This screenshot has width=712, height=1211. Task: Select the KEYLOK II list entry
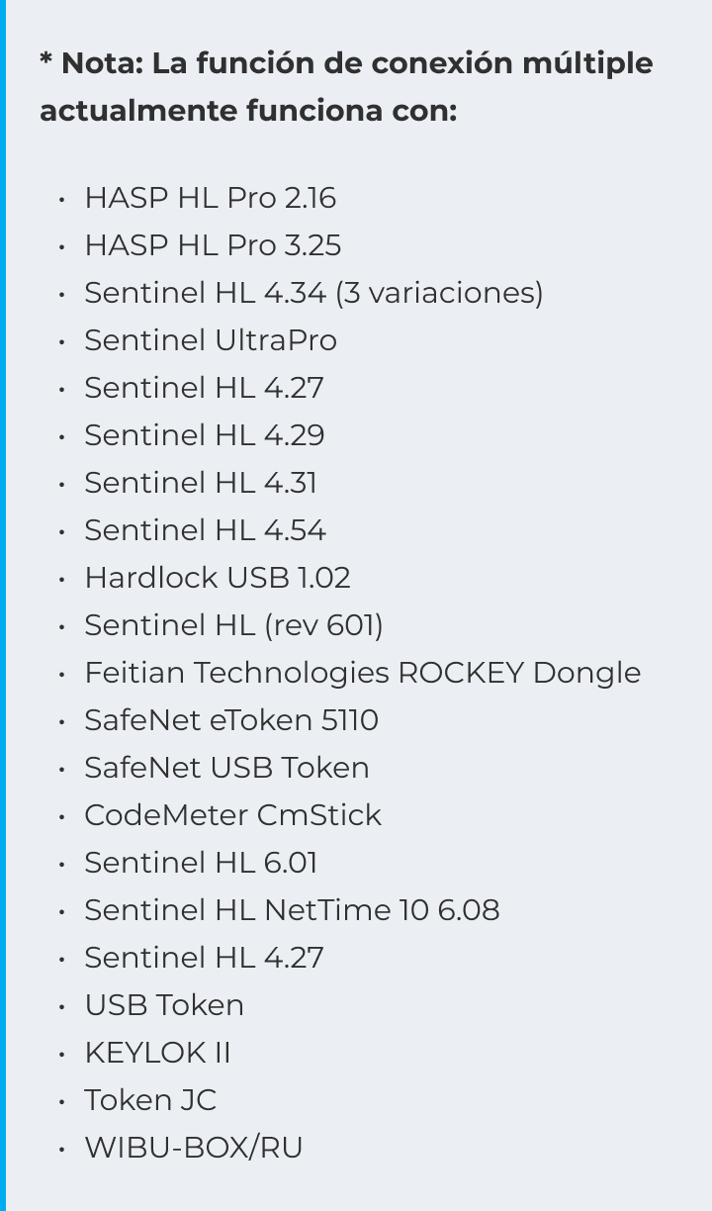157,1053
